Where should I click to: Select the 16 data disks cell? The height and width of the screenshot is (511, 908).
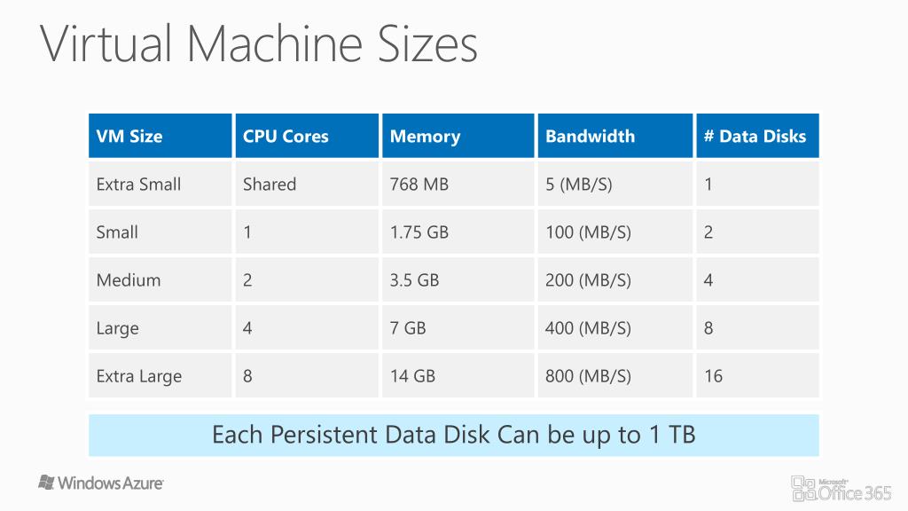coord(757,376)
